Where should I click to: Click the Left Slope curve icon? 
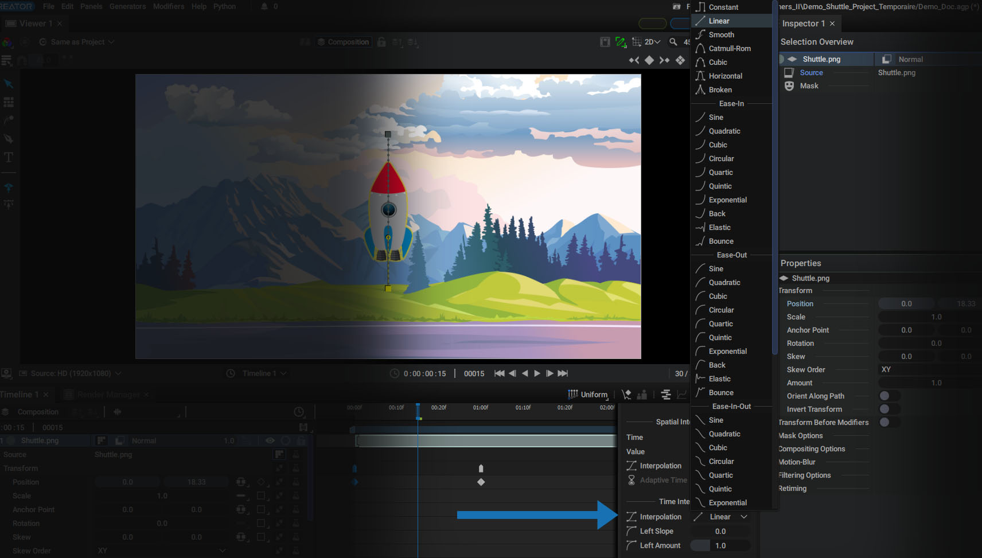tap(632, 531)
